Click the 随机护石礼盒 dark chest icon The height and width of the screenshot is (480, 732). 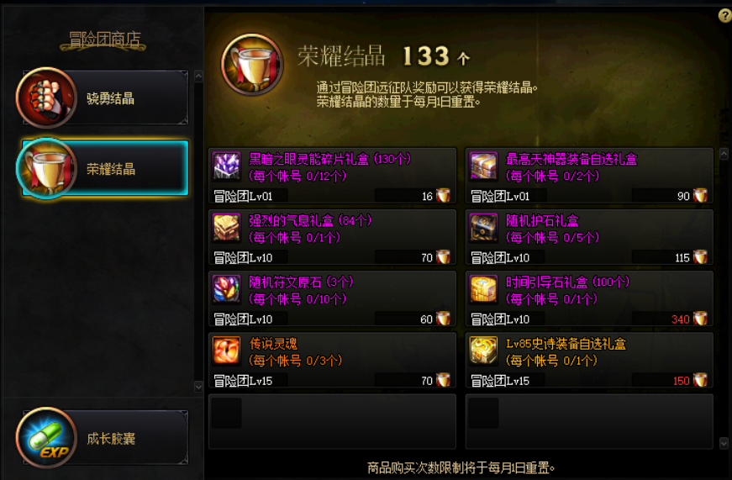(x=483, y=228)
